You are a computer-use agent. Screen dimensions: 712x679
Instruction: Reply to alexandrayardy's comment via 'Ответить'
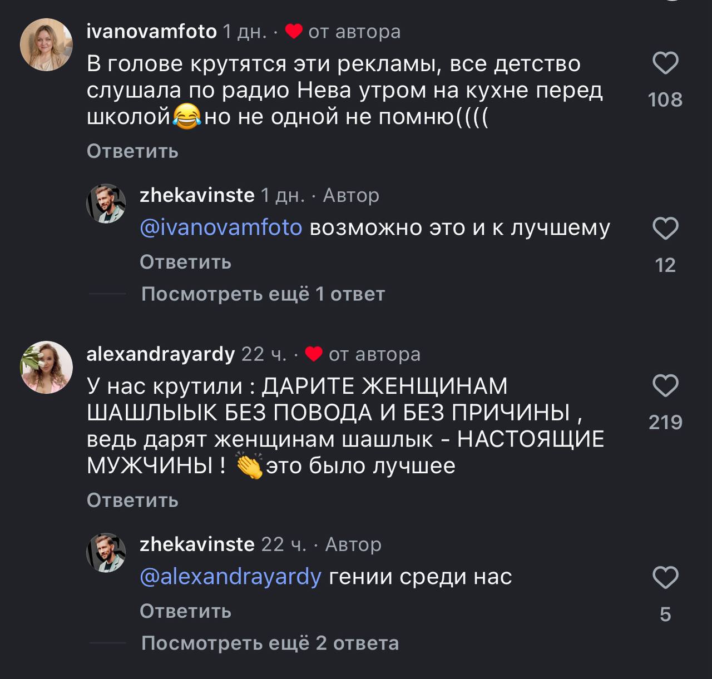point(132,500)
